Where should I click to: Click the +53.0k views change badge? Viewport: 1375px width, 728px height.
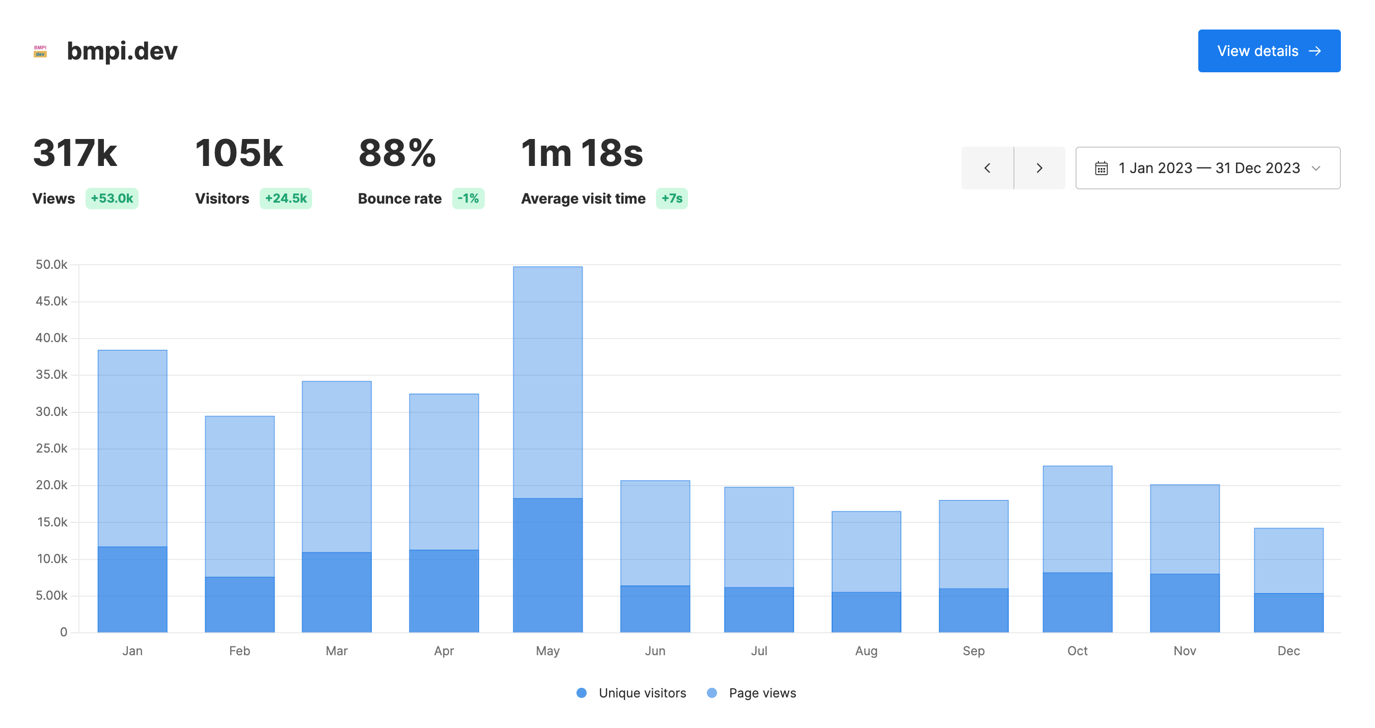(112, 199)
